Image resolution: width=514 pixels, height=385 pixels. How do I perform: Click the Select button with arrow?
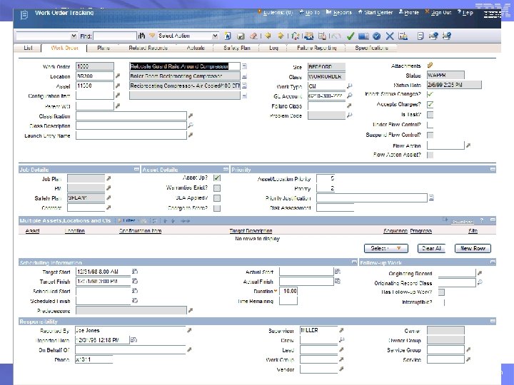point(385,249)
